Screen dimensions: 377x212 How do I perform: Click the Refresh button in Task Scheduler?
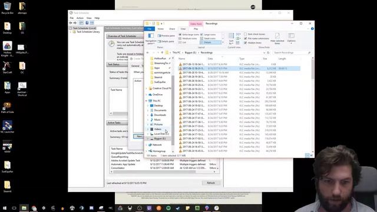211,183
